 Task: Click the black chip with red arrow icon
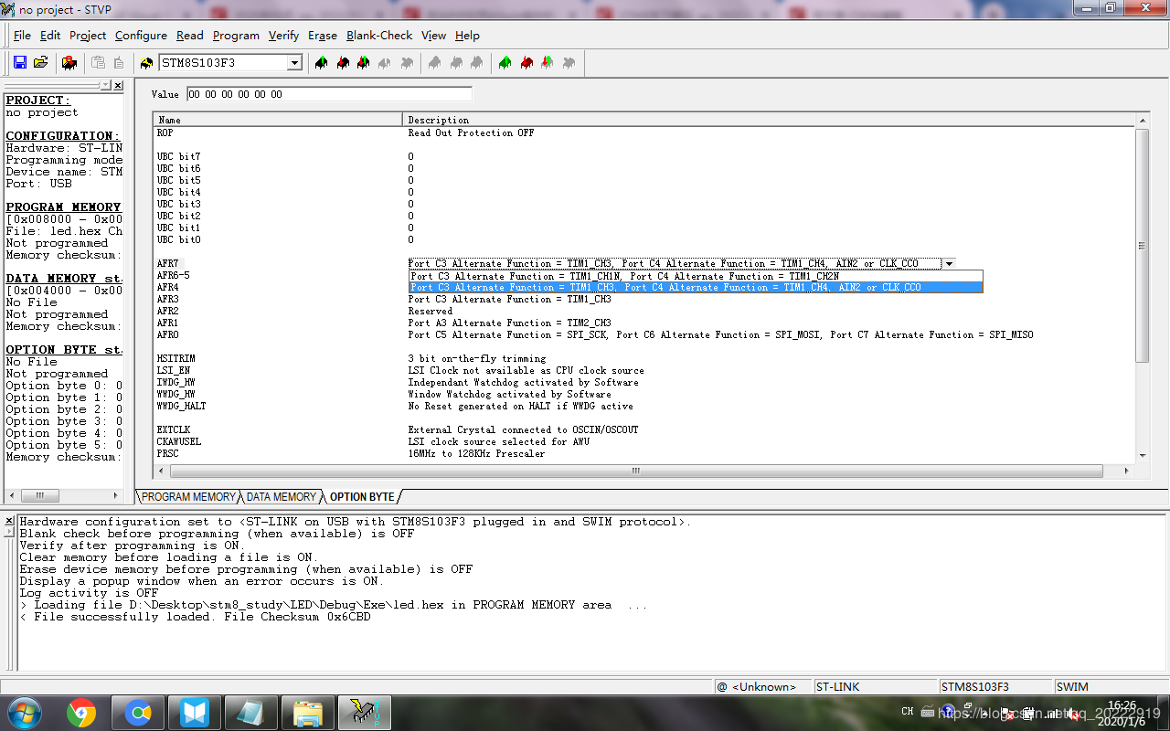pyautogui.click(x=343, y=63)
